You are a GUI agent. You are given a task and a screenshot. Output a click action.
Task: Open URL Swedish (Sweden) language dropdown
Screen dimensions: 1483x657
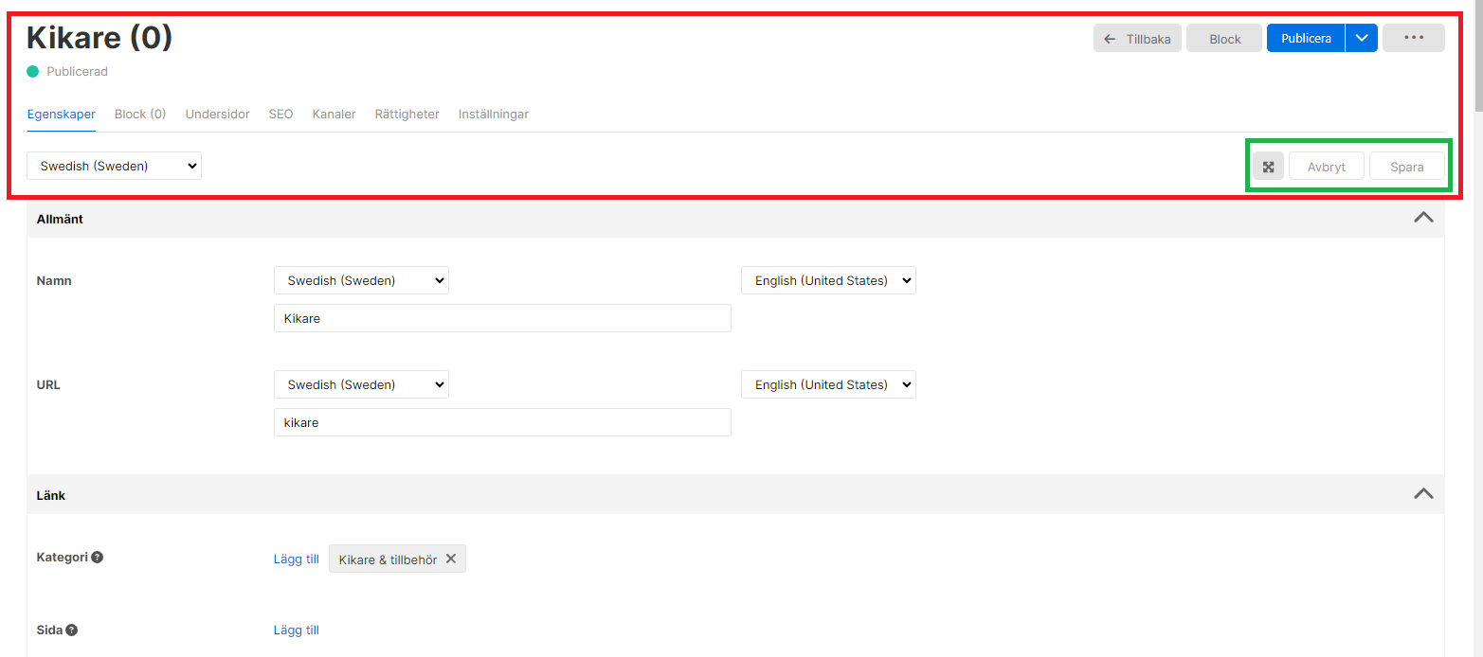point(361,384)
